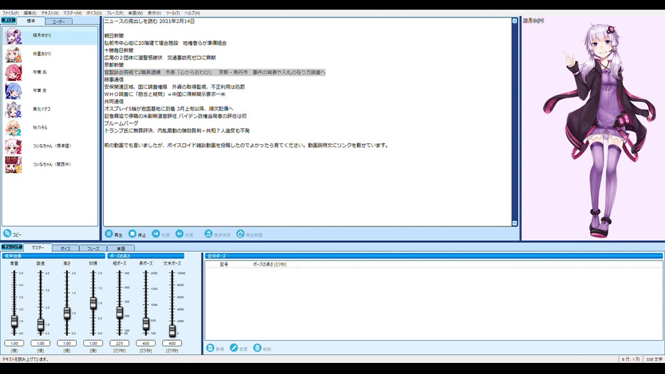
Task: Click the Yuzuki Yukari character illustration
Action: [x=598, y=130]
